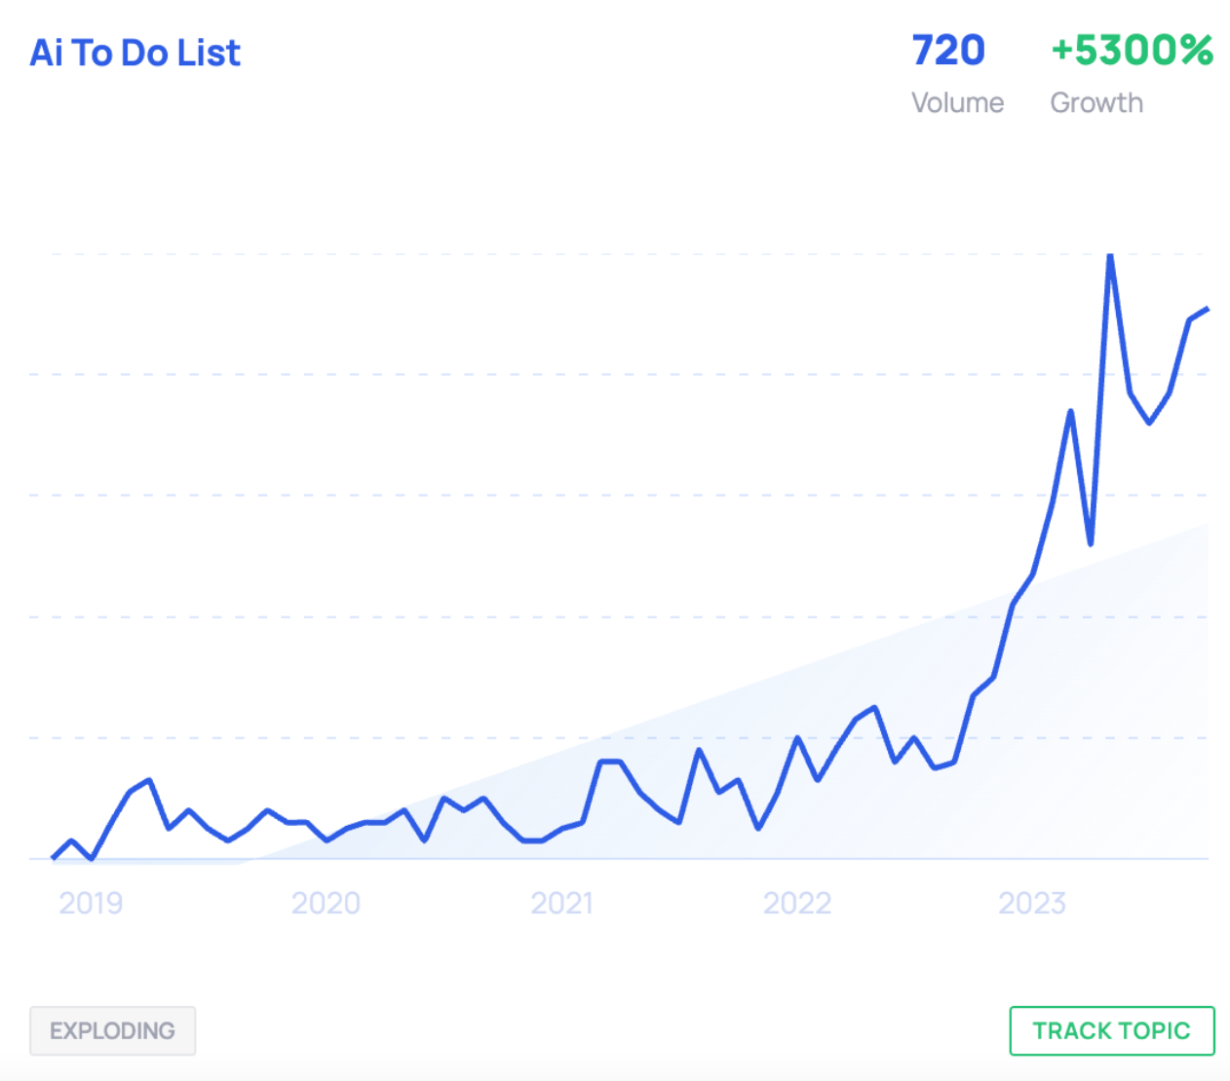Click the sharp dip after 2023's first peak
The width and height of the screenshot is (1230, 1081).
(x=1091, y=542)
